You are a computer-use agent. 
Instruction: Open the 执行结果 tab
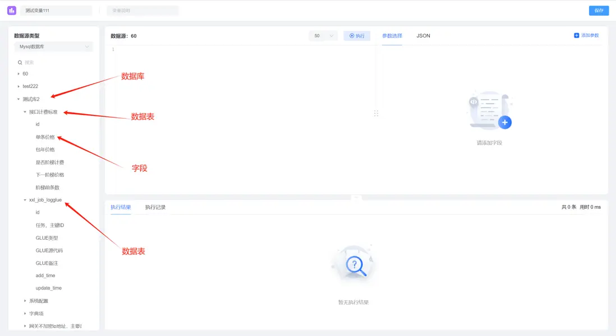point(121,207)
